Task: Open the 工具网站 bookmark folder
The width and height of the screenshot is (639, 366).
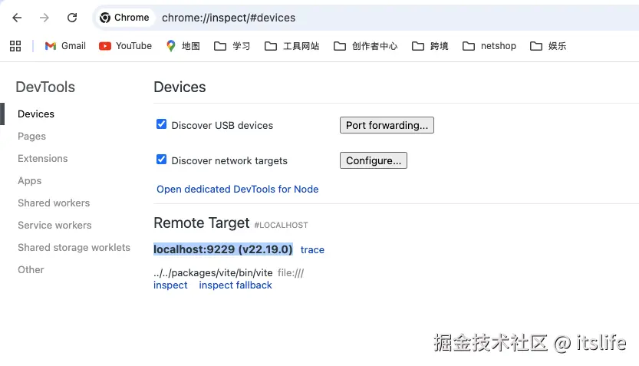Action: point(292,46)
